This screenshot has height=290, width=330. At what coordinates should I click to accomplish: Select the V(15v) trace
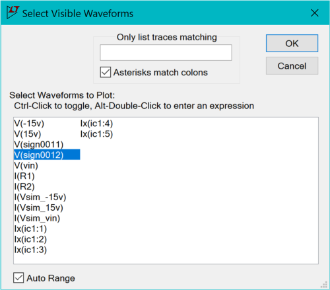tap(28, 134)
